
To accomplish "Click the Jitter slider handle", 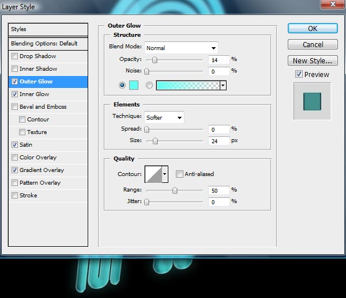I will click(x=146, y=202).
